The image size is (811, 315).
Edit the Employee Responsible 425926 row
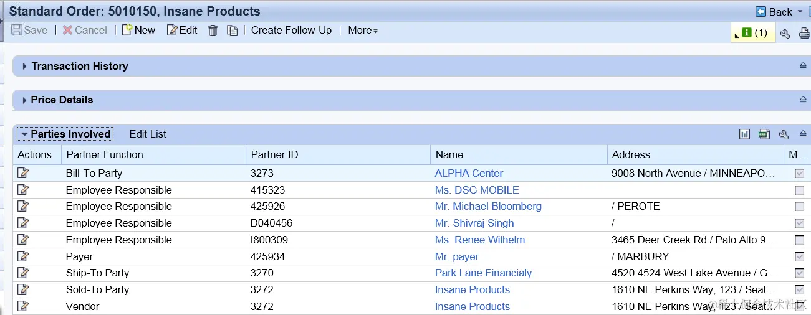pos(23,206)
